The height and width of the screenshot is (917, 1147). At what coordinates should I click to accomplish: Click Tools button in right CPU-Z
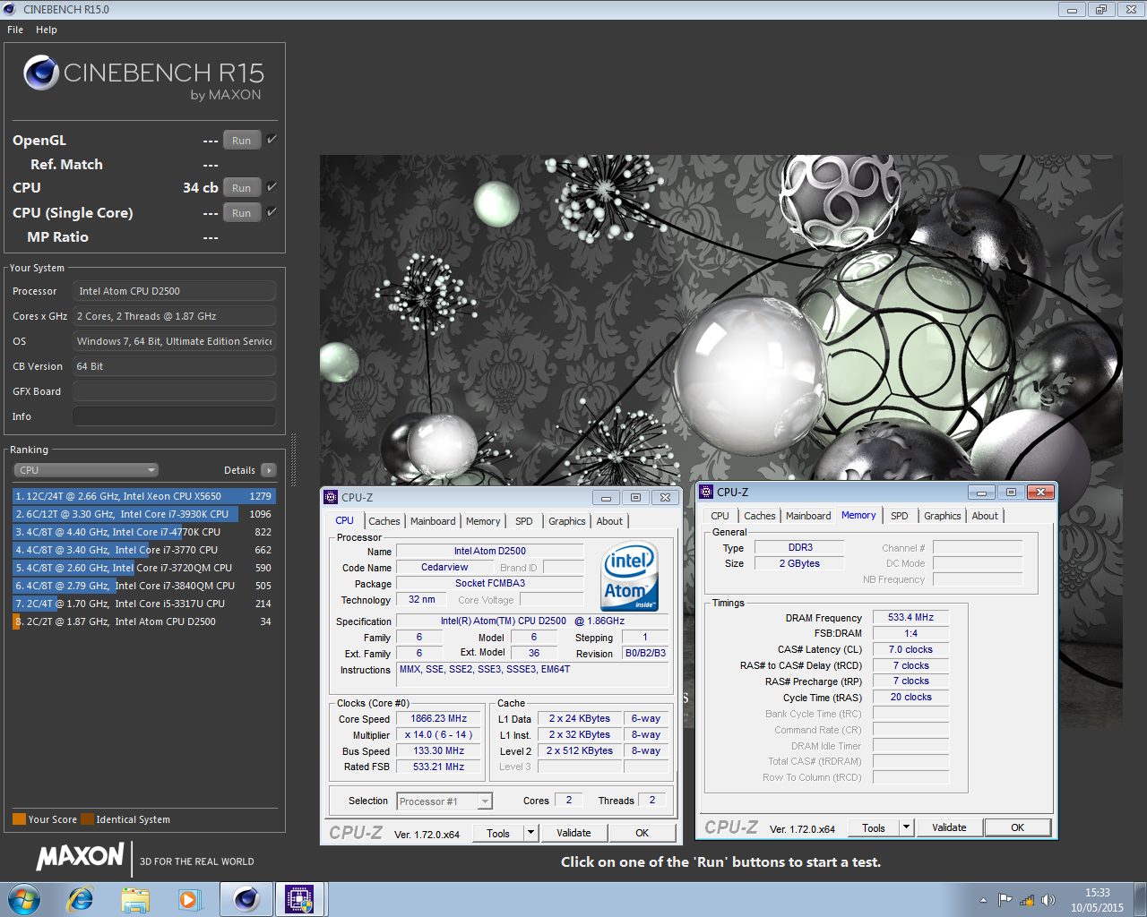[874, 827]
